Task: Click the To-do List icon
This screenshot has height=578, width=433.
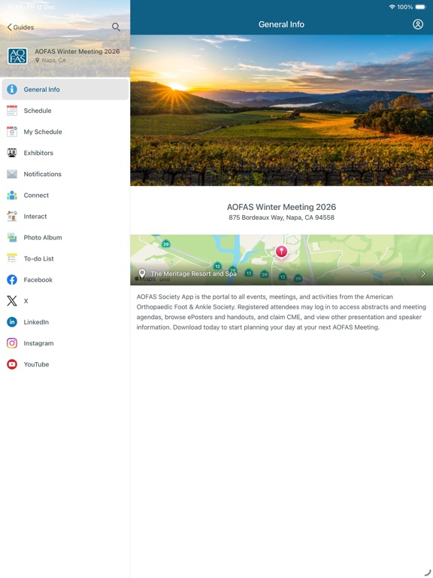Action: 12,258
